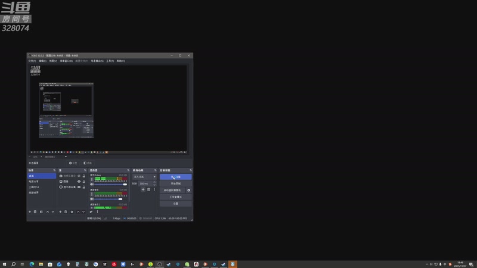This screenshot has height=268, width=477.
Task: Open transition properties vertical dots
Action: click(154, 189)
